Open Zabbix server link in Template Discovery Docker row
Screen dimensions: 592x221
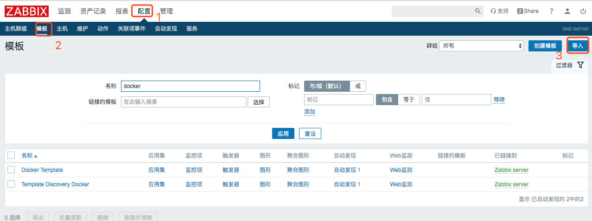511,184
